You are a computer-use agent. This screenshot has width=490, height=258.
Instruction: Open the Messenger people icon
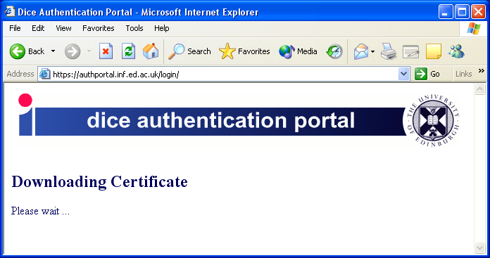(456, 51)
